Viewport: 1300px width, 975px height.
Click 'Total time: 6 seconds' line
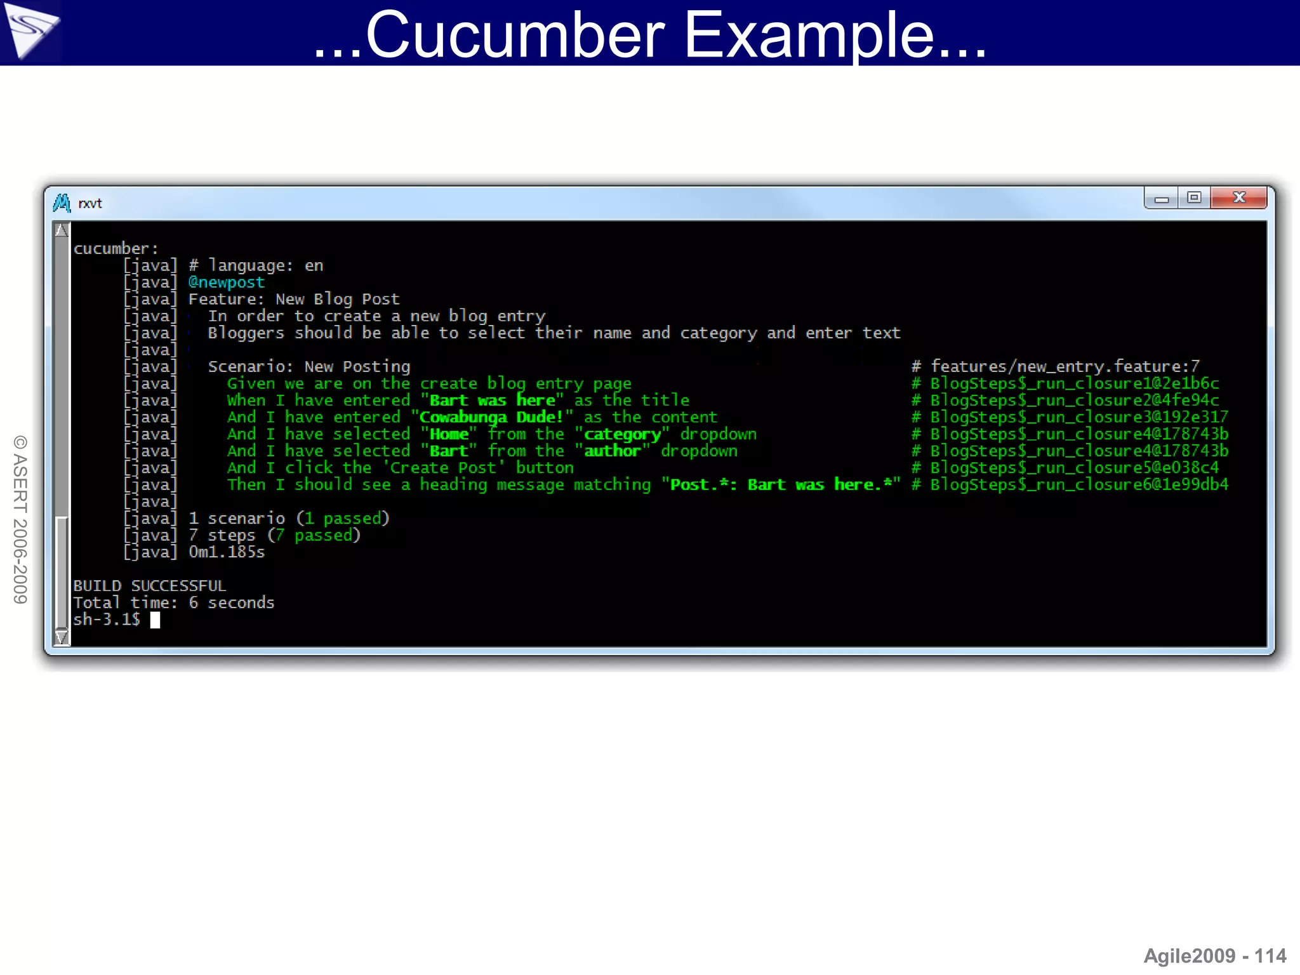[x=174, y=603]
